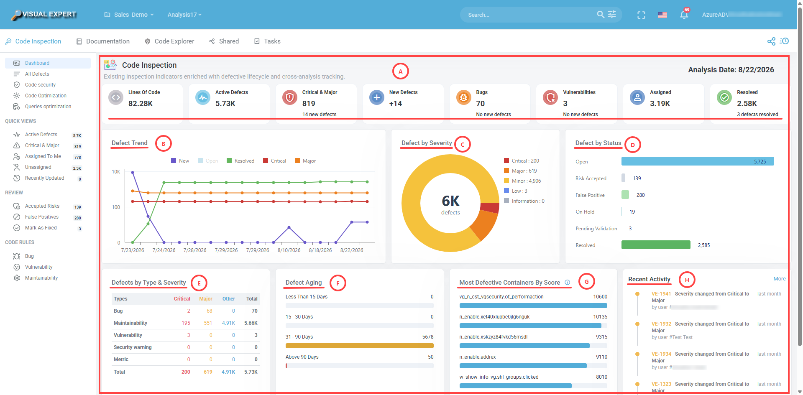Open the Shared tab

click(x=224, y=41)
